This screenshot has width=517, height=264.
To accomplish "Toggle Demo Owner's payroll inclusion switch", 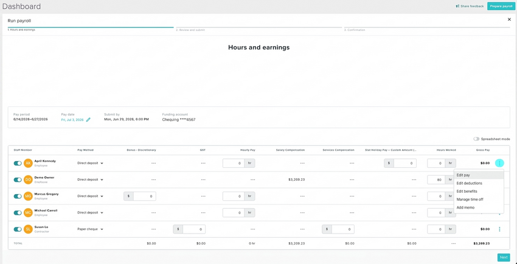I will click(x=18, y=179).
